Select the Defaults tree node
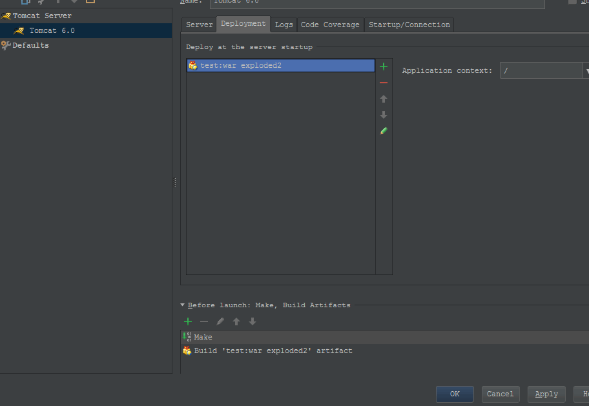Screen dimensions: 589x406 [86, 45]
